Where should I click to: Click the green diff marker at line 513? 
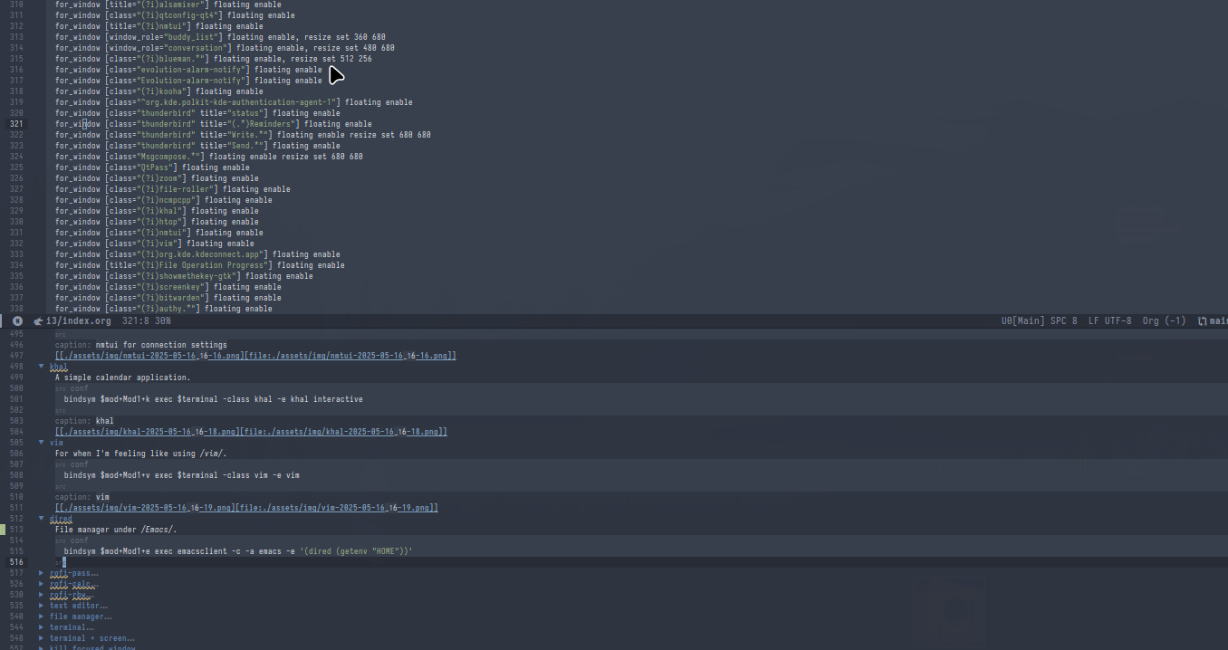[x=3, y=530]
